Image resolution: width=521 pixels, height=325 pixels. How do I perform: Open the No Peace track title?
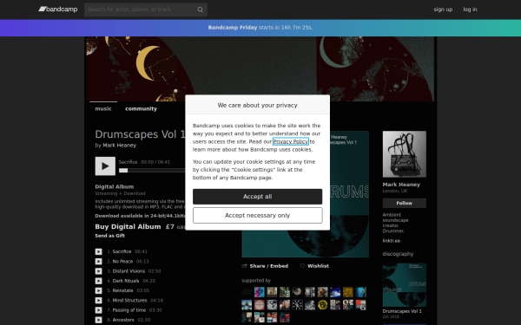(x=122, y=262)
